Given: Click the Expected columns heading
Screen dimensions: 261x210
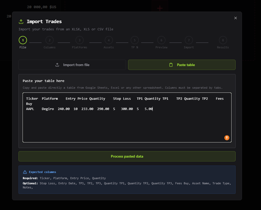Looking at the screenshot, I should [42, 172].
